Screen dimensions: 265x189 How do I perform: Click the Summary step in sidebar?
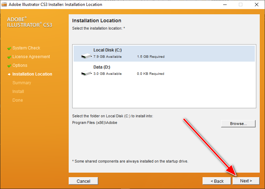(22, 83)
